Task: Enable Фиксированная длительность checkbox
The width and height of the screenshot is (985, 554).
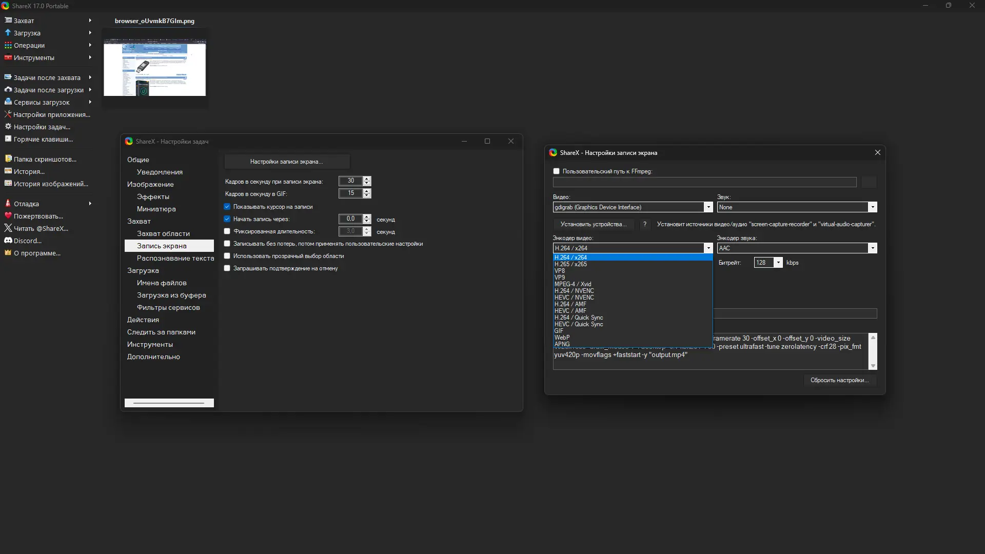Action: pos(227,231)
